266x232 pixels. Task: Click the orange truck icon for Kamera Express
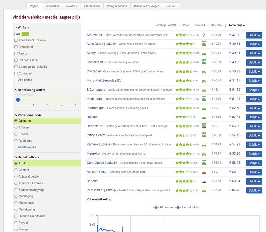click(204, 145)
